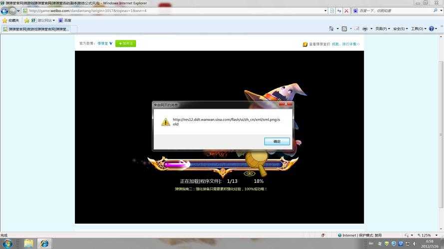Open the Favorites (收藏夹) star button
444x249 pixels.
[11, 20]
